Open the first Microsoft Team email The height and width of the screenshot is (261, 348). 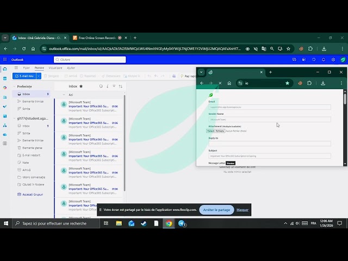(x=88, y=107)
